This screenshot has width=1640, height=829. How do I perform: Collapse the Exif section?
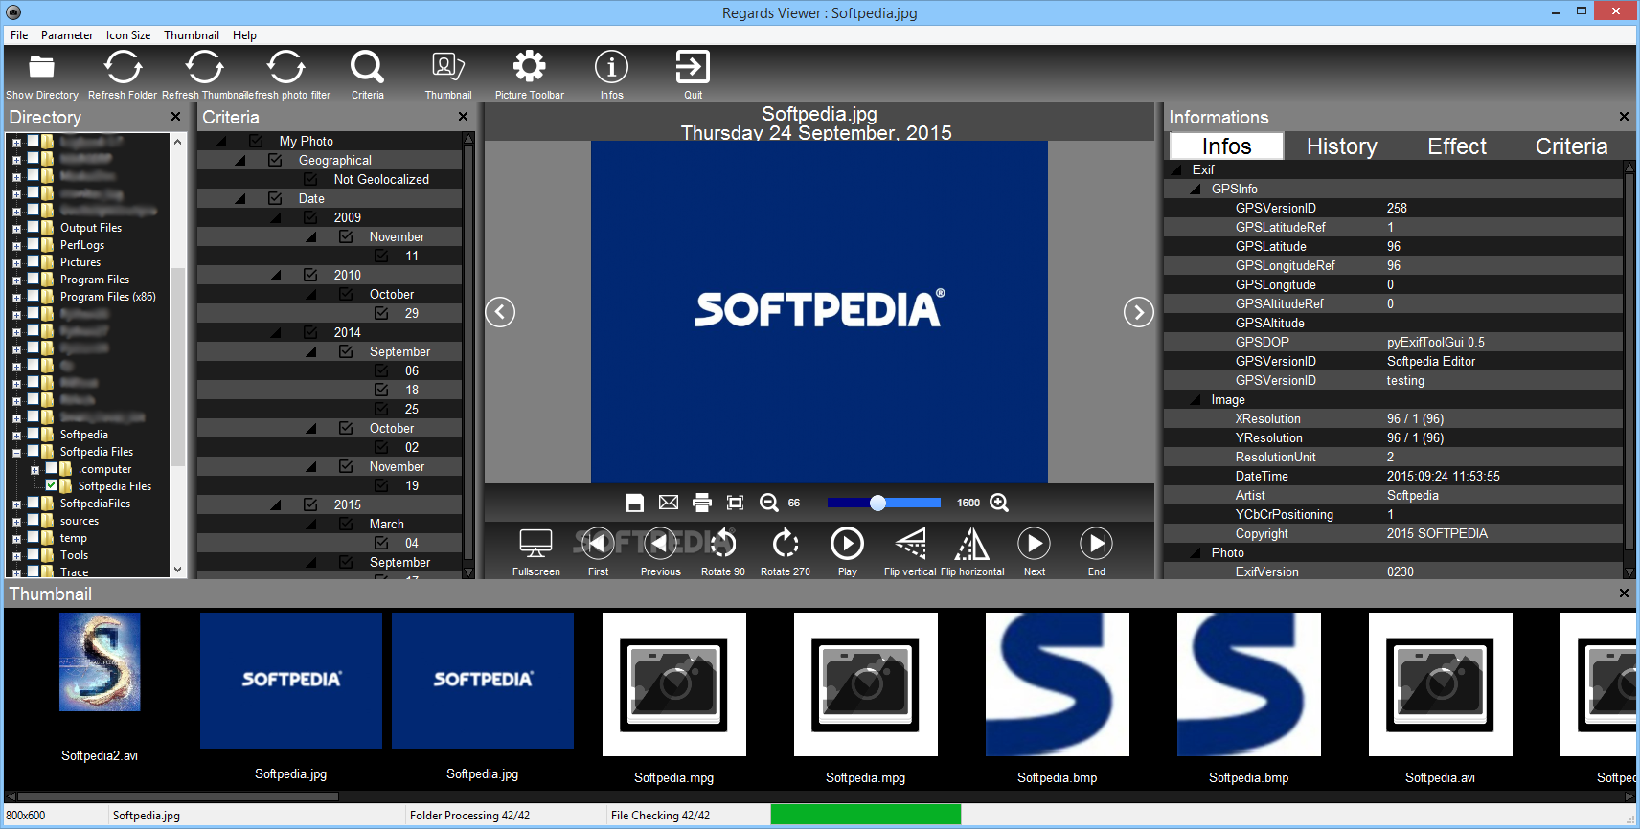click(x=1176, y=169)
